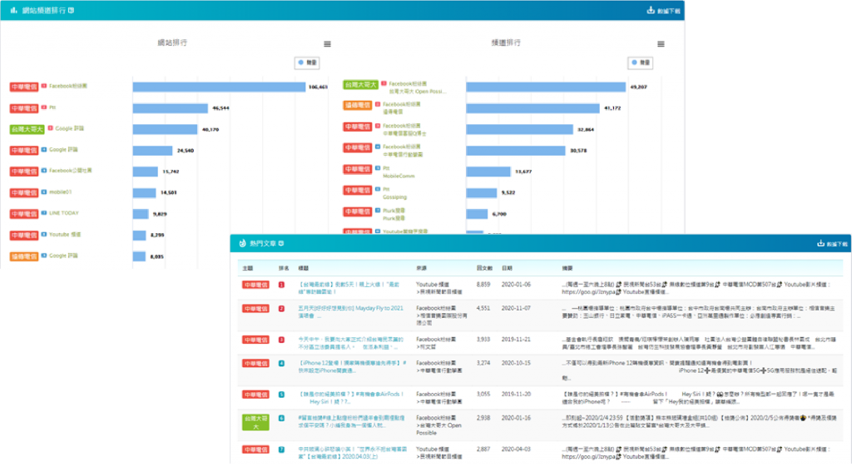
Task: Click rank icon beside Ptt MobileComm
Action: (378, 168)
